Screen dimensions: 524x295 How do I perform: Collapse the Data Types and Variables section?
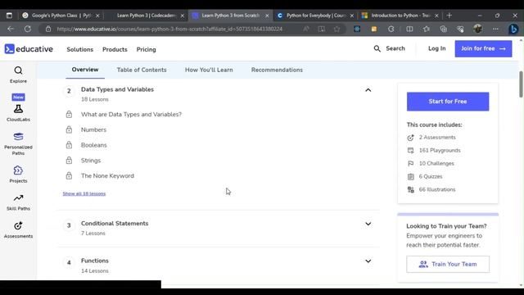(368, 90)
